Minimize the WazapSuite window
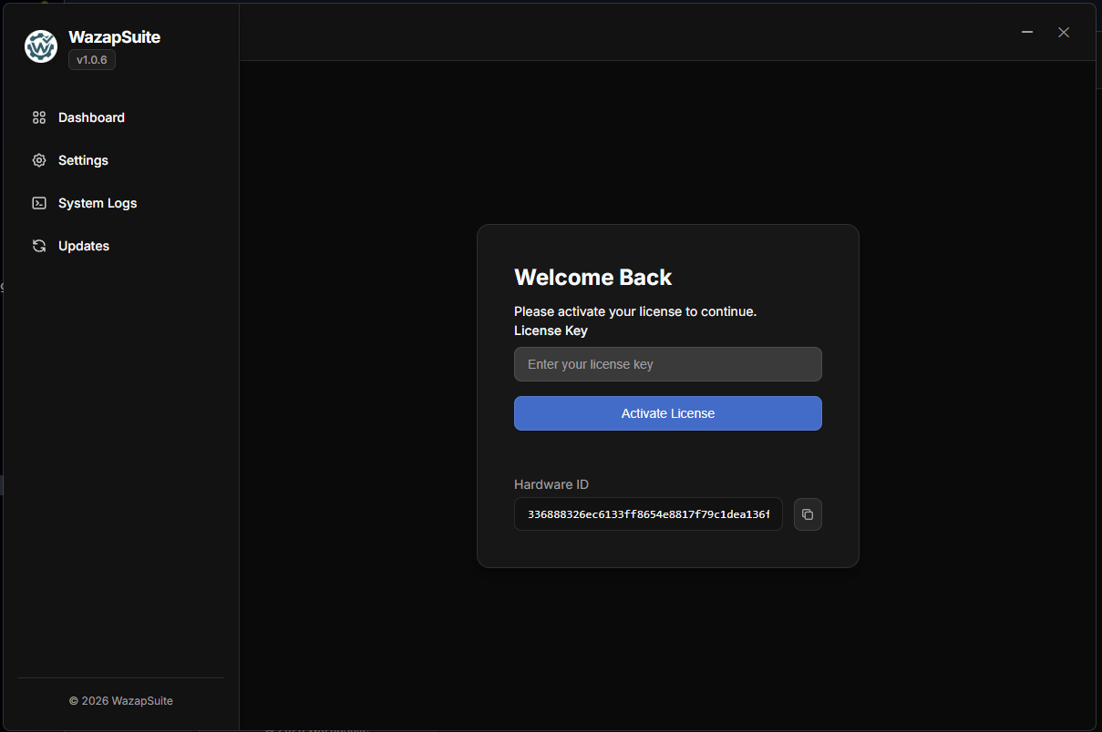Viewport: 1102px width, 732px height. 1027,32
